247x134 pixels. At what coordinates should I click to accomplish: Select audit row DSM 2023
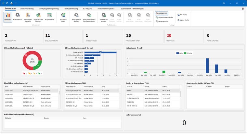pyautogui.click(x=153, y=94)
